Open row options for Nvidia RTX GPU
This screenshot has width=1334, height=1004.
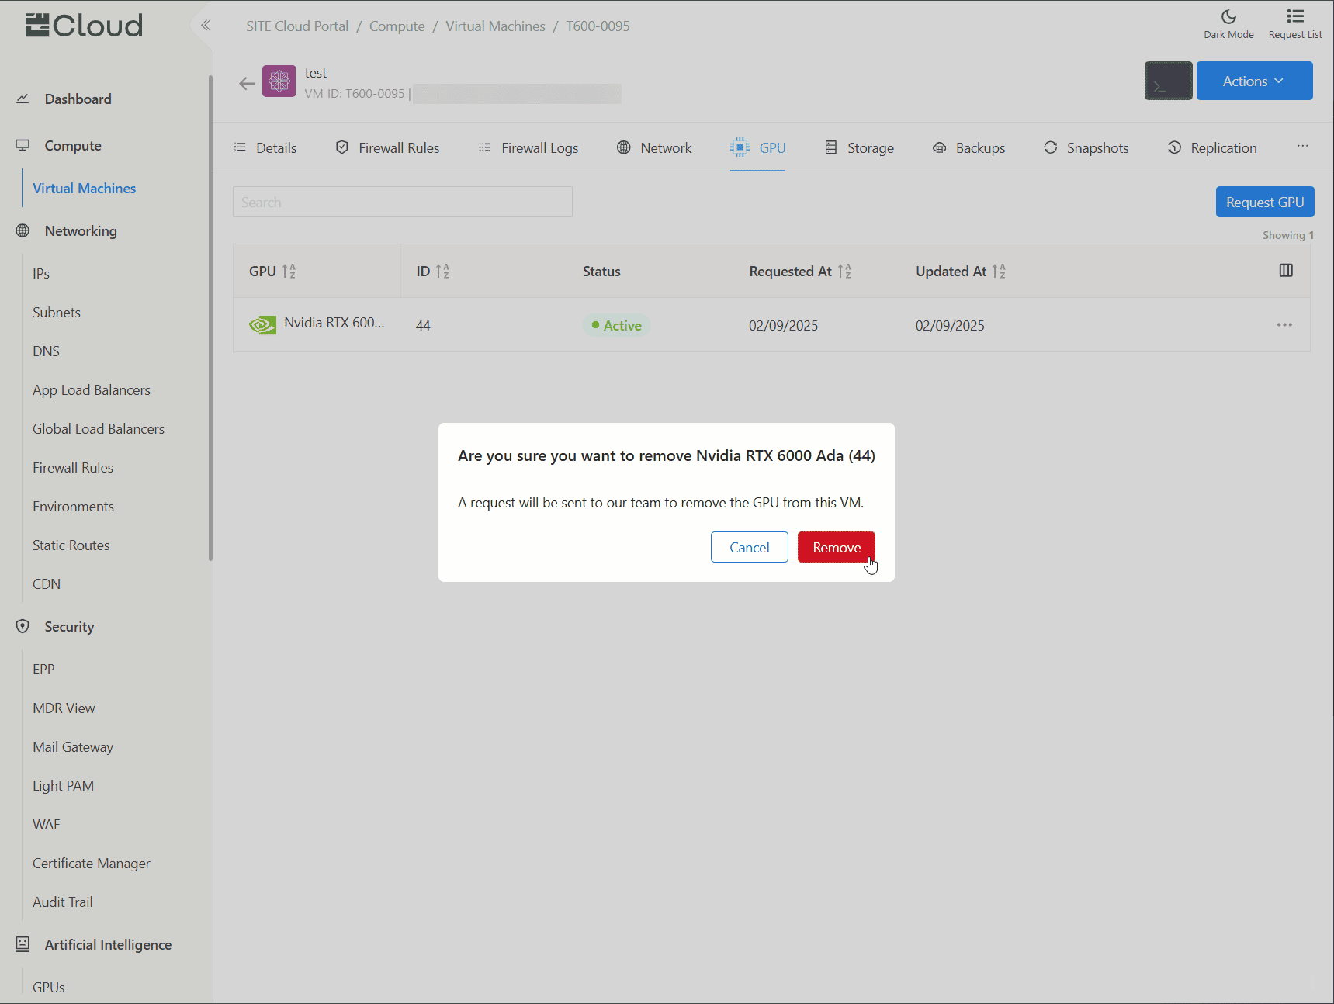coord(1284,325)
